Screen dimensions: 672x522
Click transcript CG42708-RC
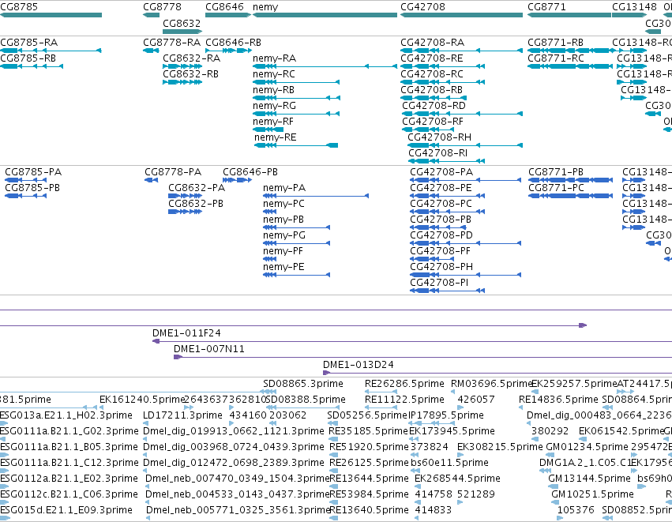pos(443,82)
